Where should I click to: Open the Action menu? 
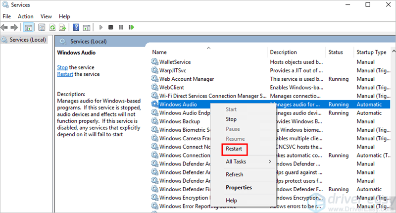[x=26, y=16]
